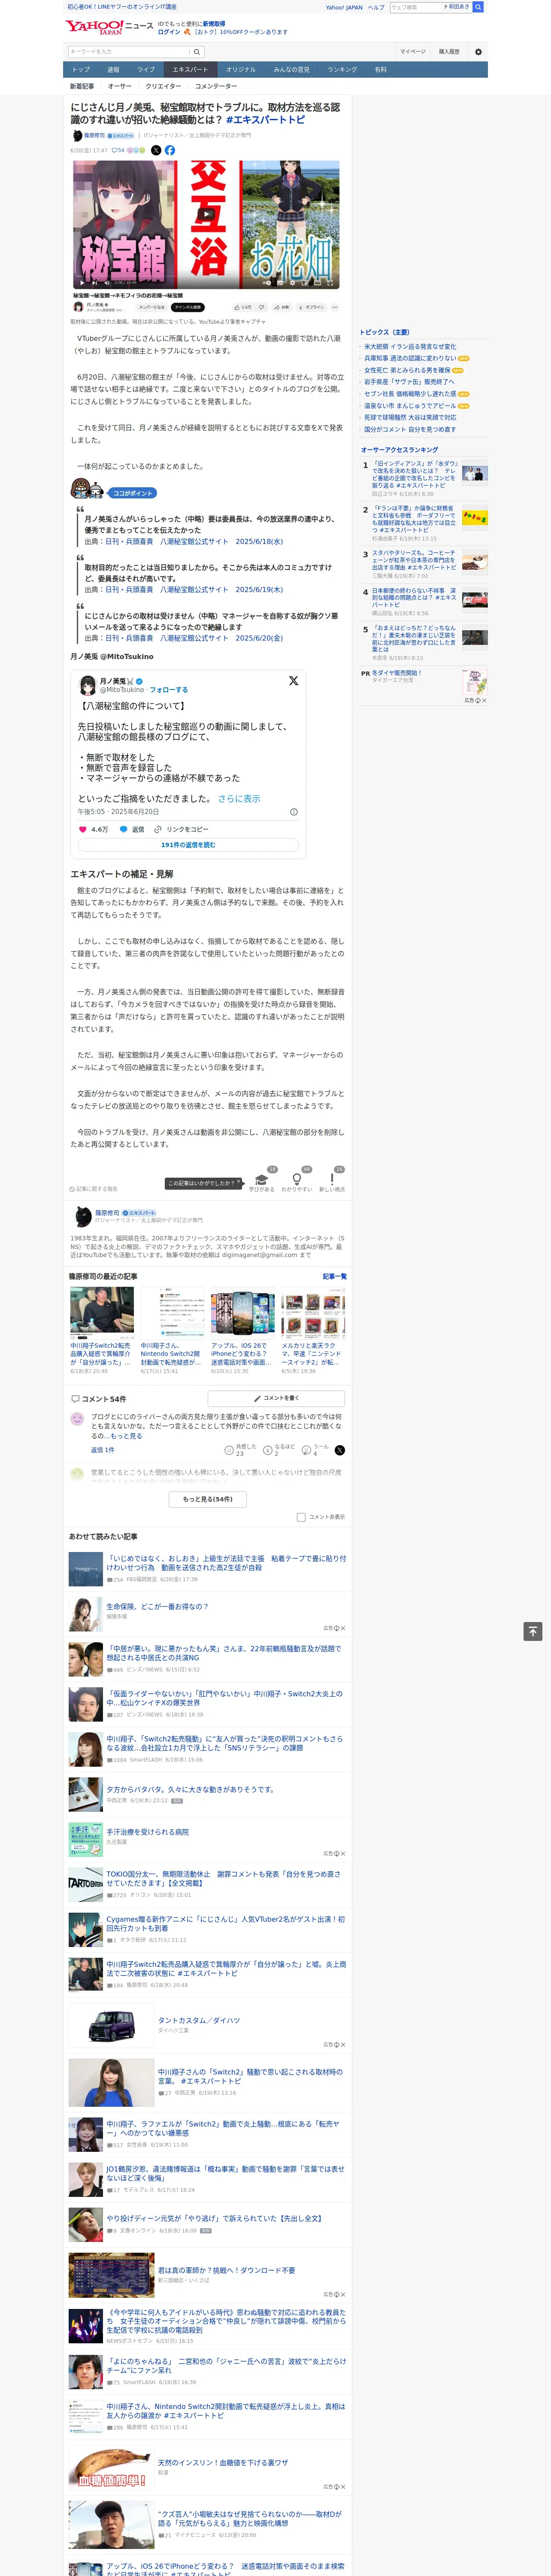Open ランキング tab
Image resolution: width=551 pixels, height=2576 pixels.
342,70
